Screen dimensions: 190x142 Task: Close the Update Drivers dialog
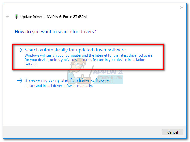coord(182,7)
